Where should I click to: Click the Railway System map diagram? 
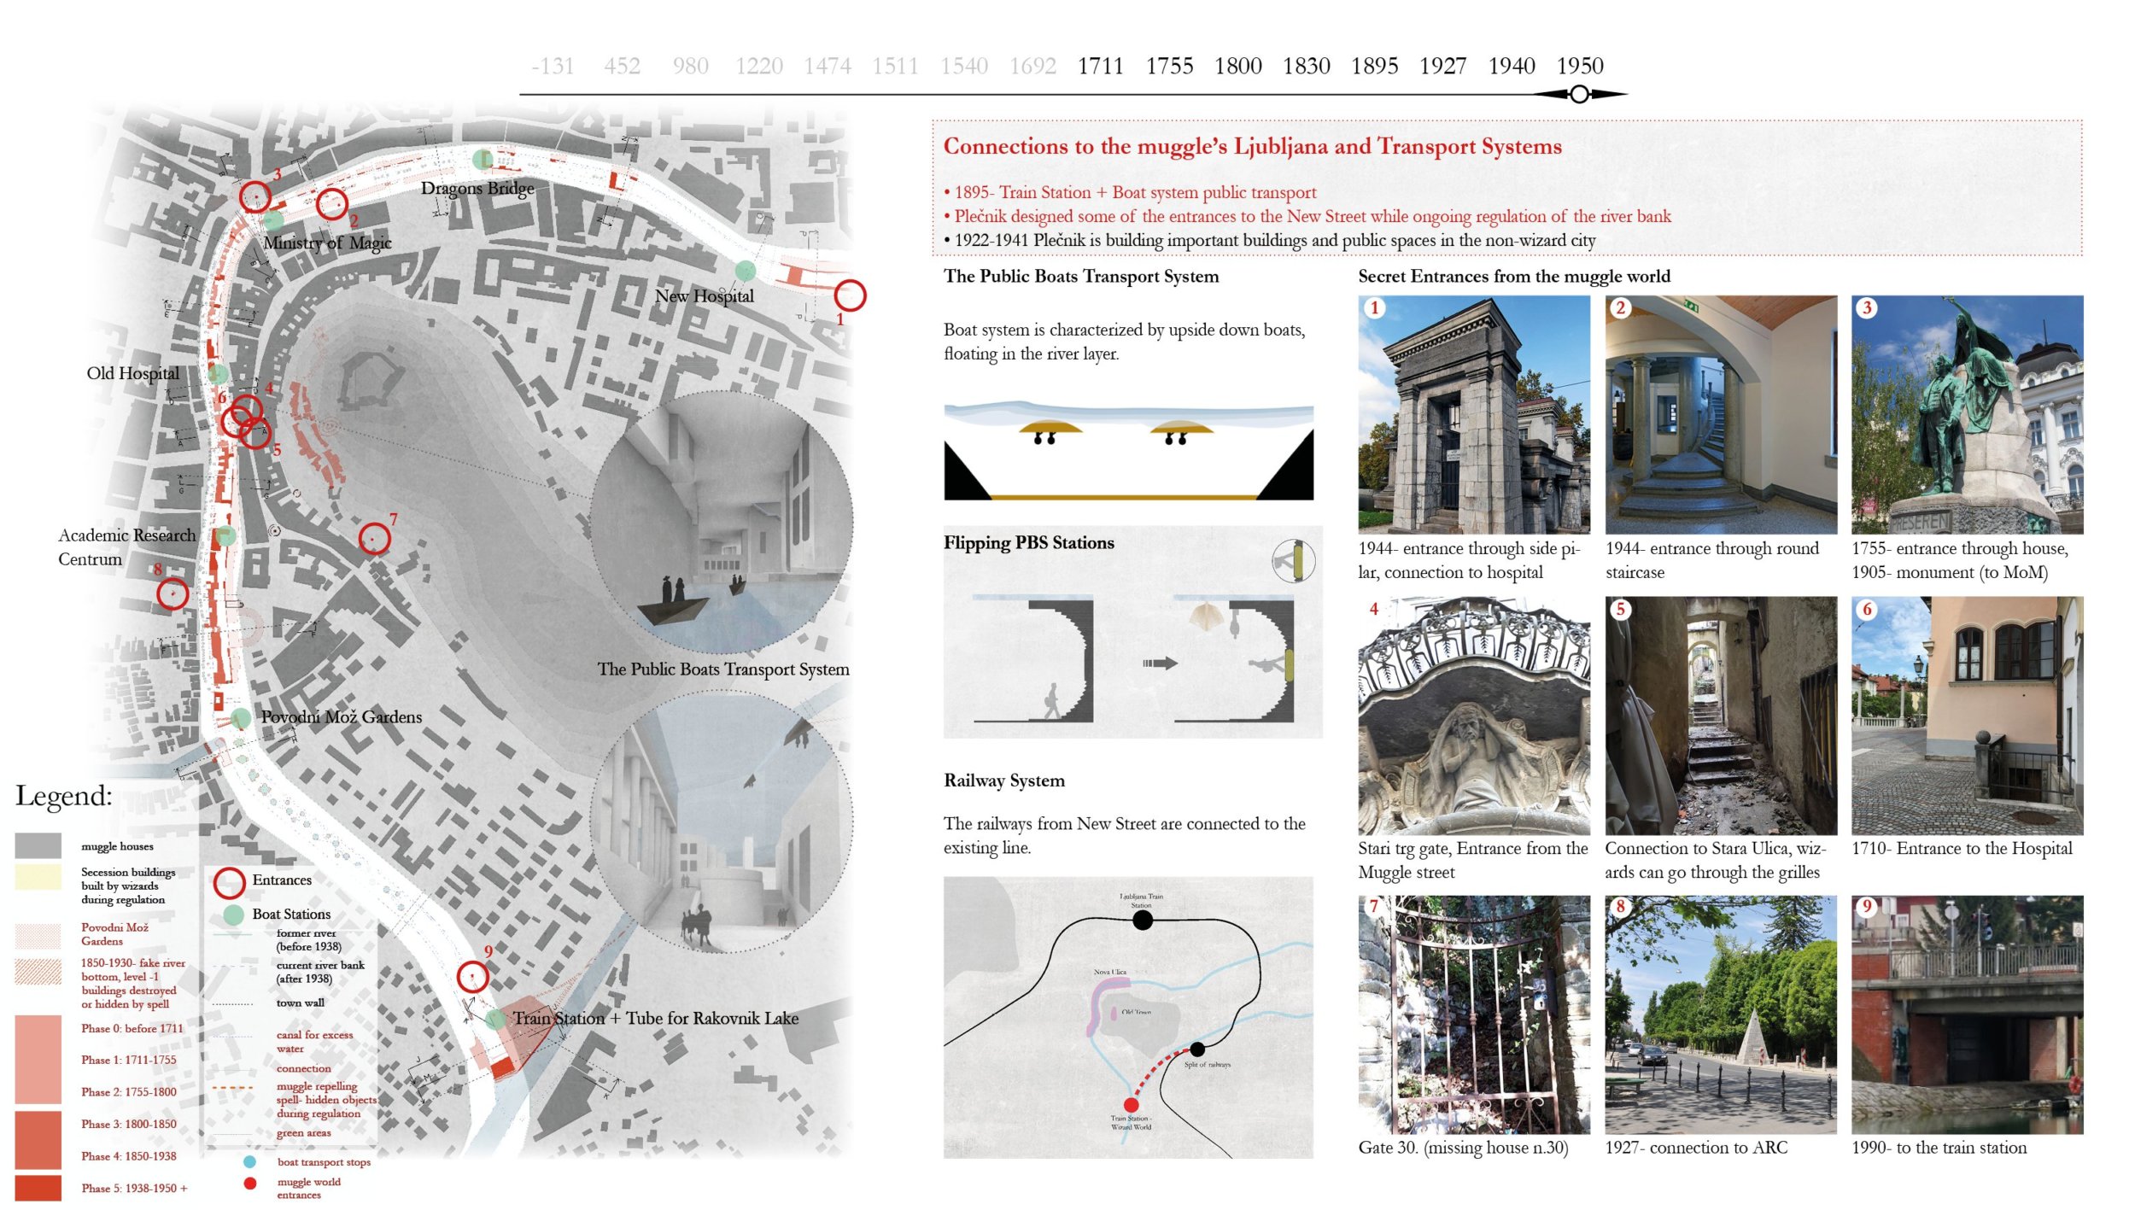1128,1017
